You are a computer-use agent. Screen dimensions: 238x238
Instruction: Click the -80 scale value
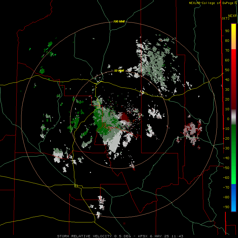226,197
